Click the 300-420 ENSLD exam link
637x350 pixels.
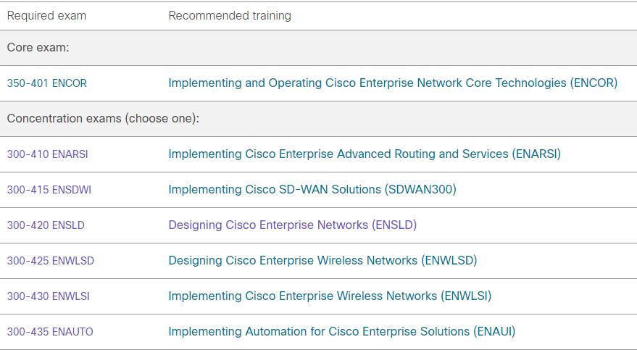46,225
